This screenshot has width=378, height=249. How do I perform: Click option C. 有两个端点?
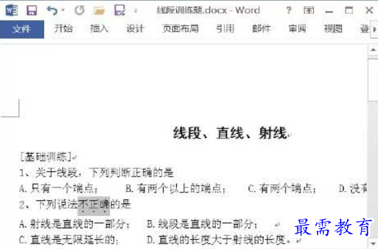282,188
